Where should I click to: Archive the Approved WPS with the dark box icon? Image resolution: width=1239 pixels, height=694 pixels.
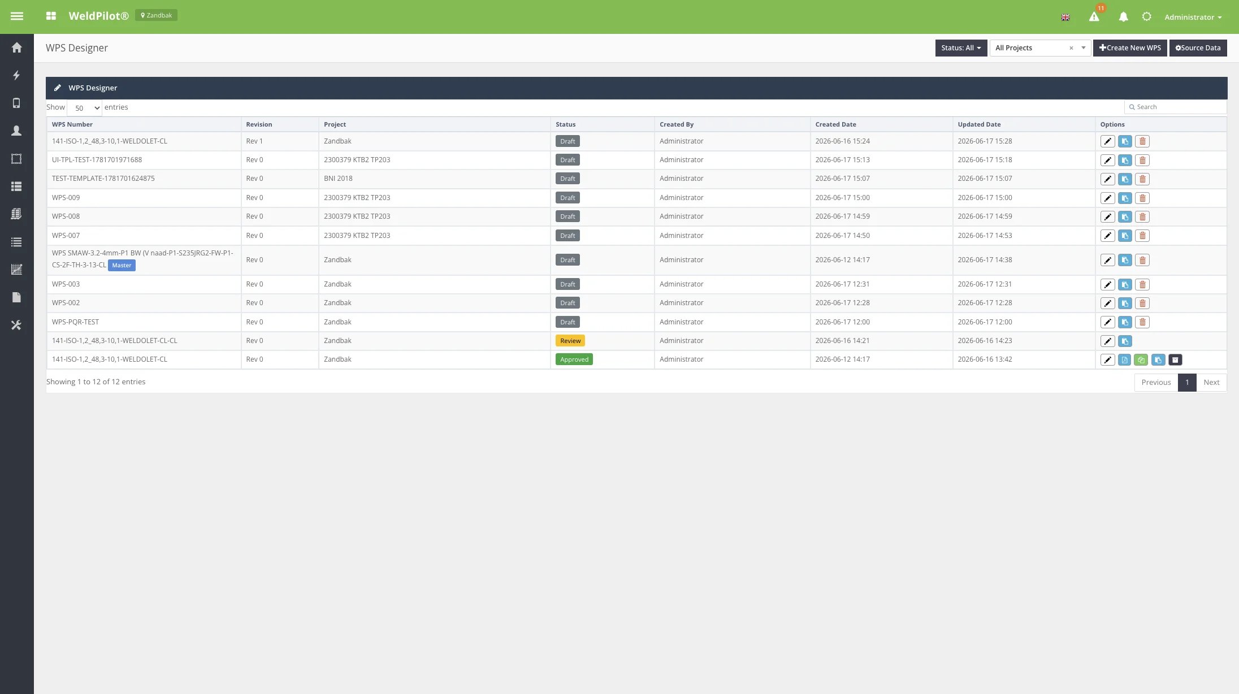tap(1175, 360)
